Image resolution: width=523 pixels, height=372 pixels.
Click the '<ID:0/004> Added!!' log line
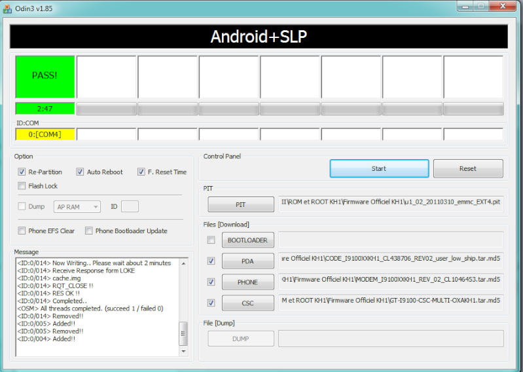tap(46, 339)
